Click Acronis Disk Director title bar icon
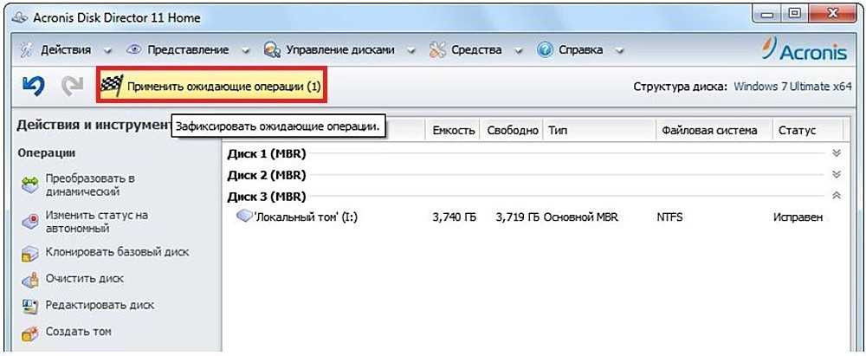 (22, 17)
